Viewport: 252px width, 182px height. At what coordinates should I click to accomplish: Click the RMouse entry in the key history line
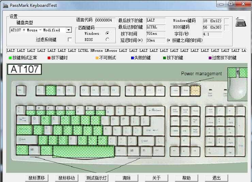click(x=96, y=50)
